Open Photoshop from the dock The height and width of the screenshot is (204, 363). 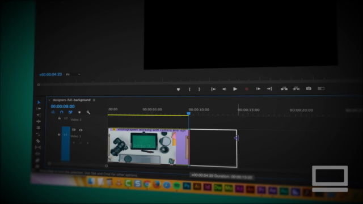click(187, 186)
